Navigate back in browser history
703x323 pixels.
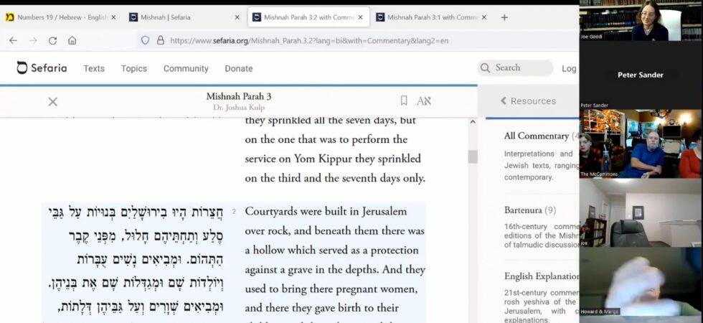(13, 41)
